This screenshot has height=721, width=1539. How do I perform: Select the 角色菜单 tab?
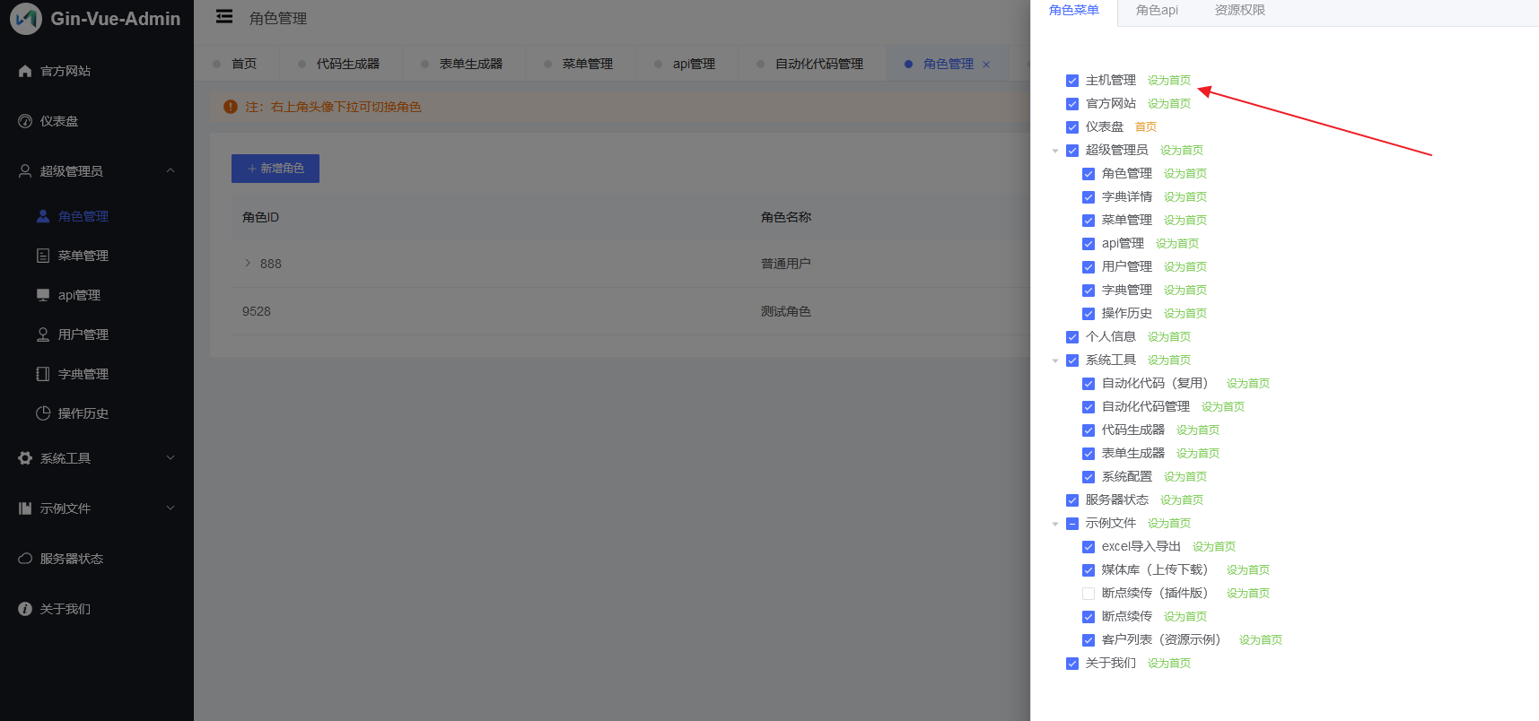click(x=1073, y=10)
